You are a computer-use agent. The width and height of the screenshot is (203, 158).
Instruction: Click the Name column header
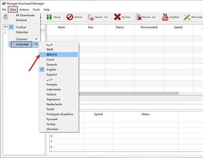pos(61,27)
